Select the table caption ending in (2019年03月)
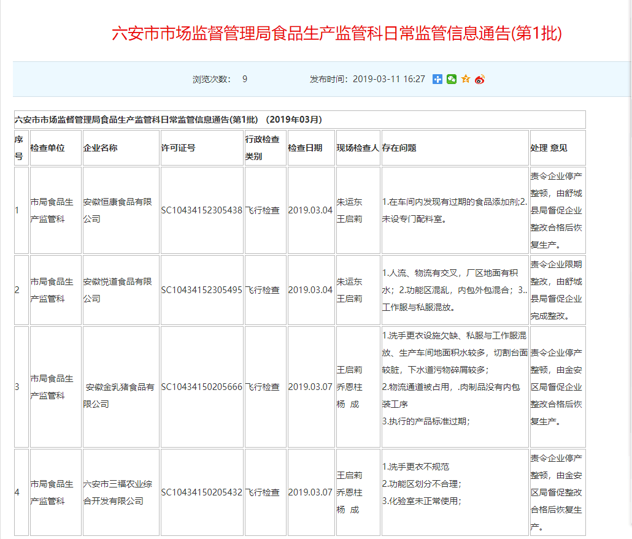The width and height of the screenshot is (632, 539). [x=169, y=120]
